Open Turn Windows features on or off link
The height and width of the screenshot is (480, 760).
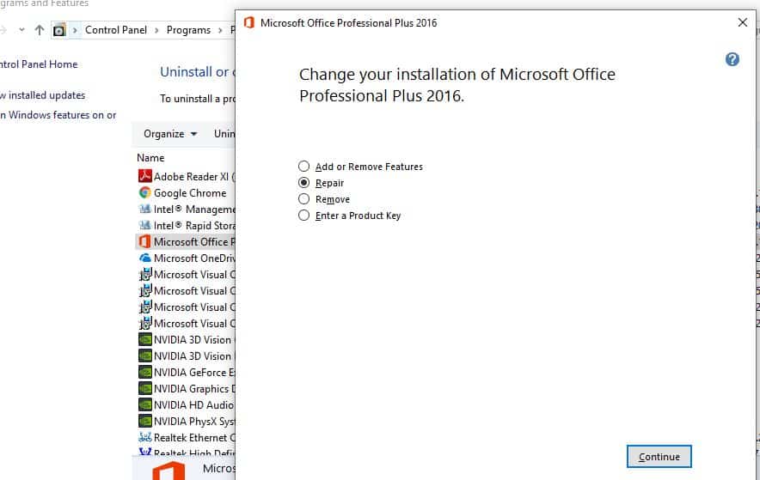58,115
